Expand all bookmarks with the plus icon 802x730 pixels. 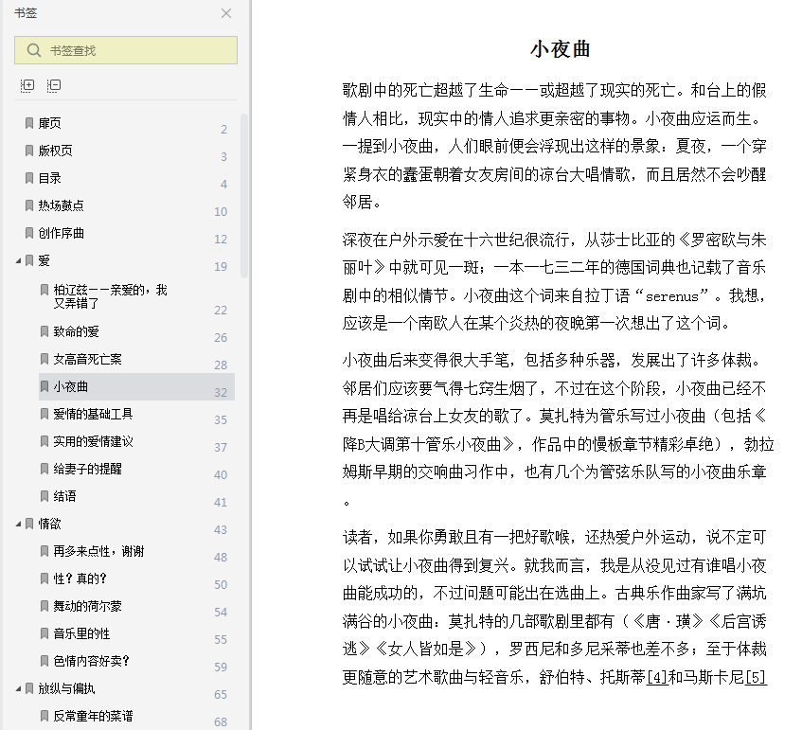pyautogui.click(x=27, y=85)
